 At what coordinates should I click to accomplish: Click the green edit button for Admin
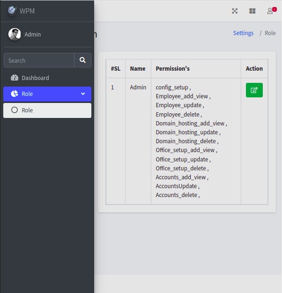tap(254, 90)
